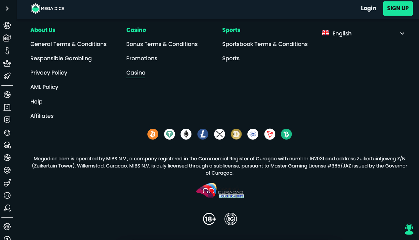Open the slot machine sidebar icon
The width and height of the screenshot is (419, 240).
click(x=7, y=38)
